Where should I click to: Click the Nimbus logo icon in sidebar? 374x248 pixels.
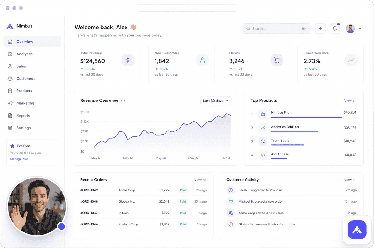[10, 26]
